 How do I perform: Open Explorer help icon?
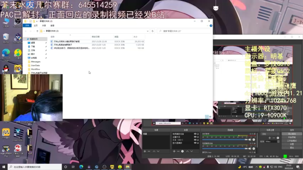pyautogui.click(x=211, y=25)
